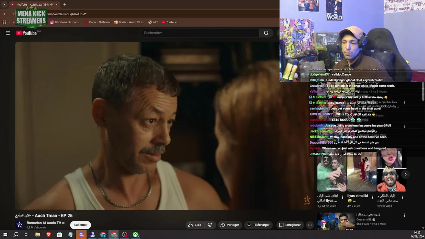This screenshot has height=239, width=425.
Task: Open File Explorer from the taskbar
Action: point(38,235)
